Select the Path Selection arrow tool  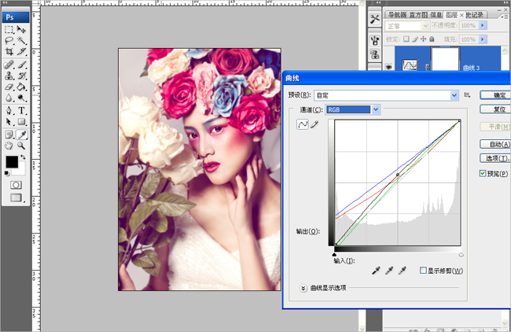[9, 122]
